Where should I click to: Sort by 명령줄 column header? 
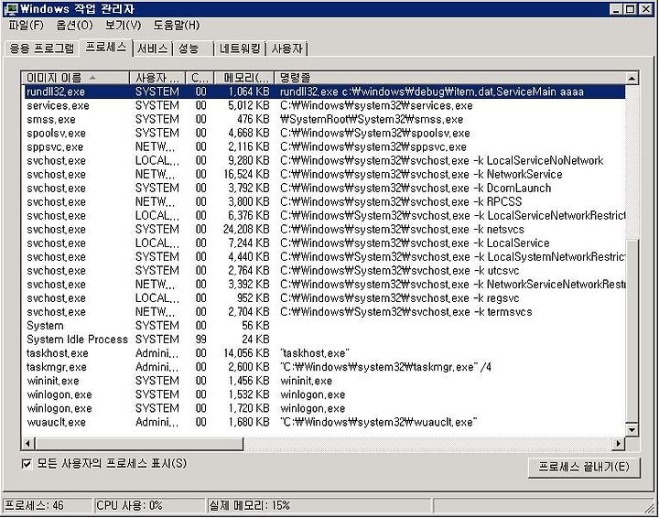pyautogui.click(x=449, y=78)
